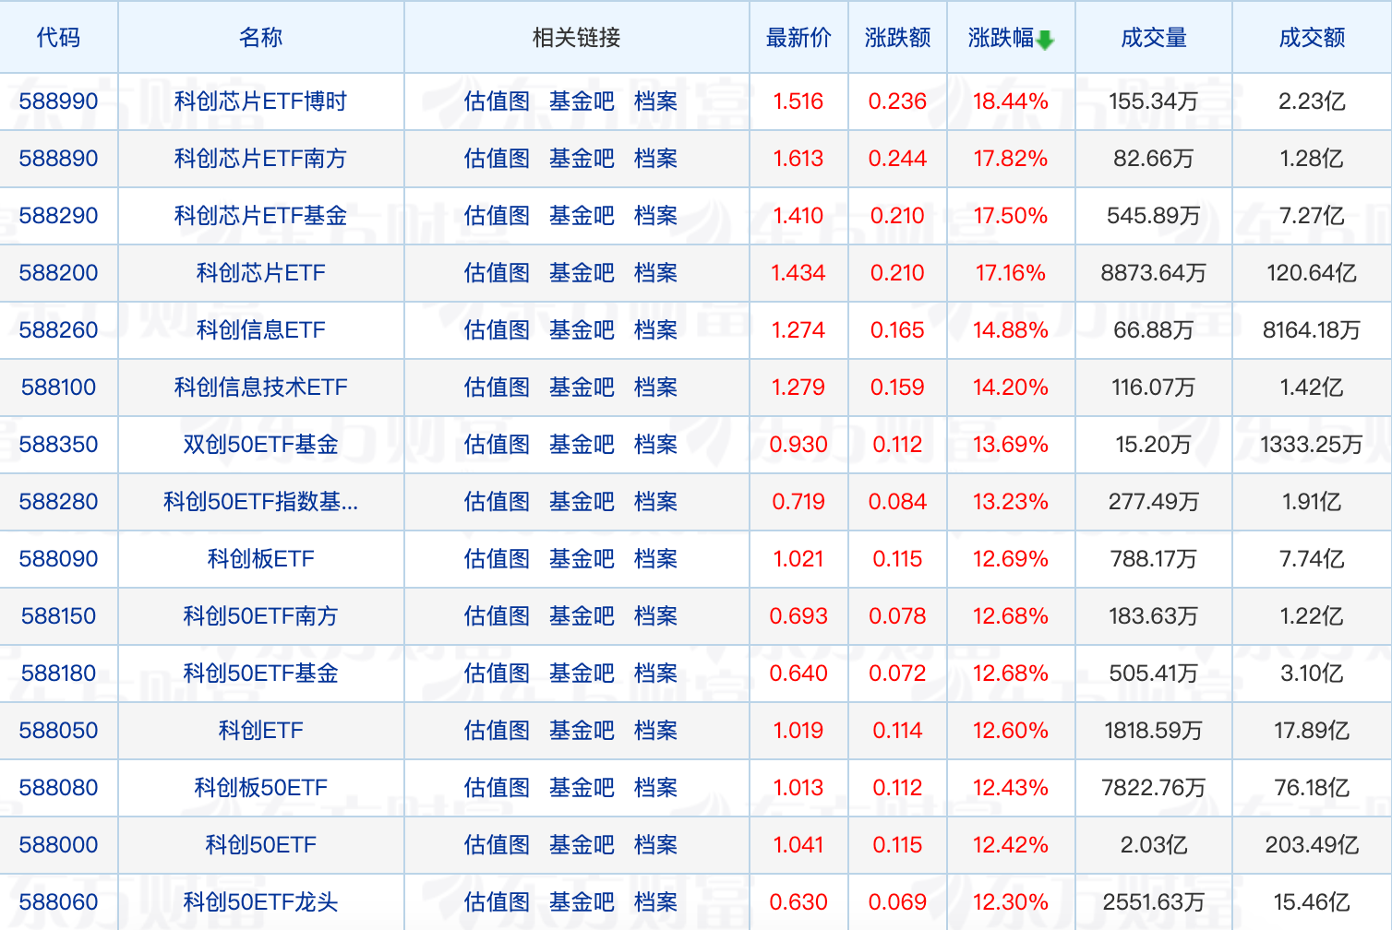This screenshot has width=1392, height=930.
Task: Select the 8873.64万 volume value
Action: [x=1154, y=273]
